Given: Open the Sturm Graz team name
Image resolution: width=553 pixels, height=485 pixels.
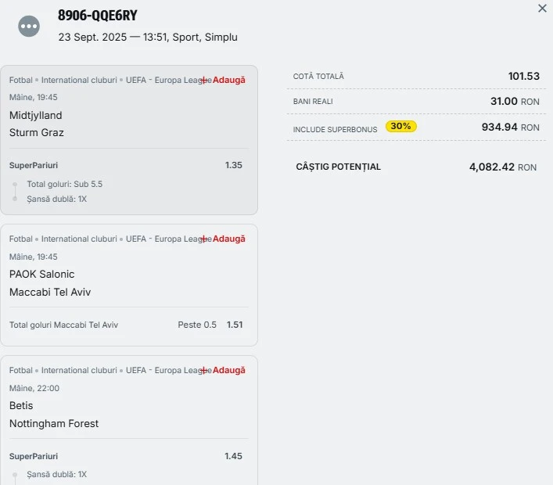Looking at the screenshot, I should click(37, 132).
